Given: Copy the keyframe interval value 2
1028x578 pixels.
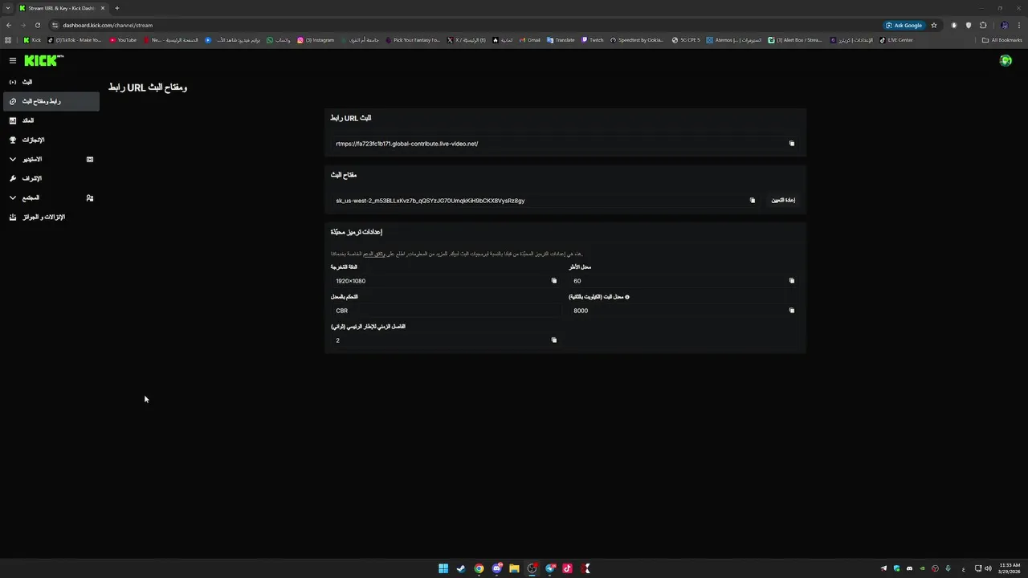Looking at the screenshot, I should pos(553,340).
